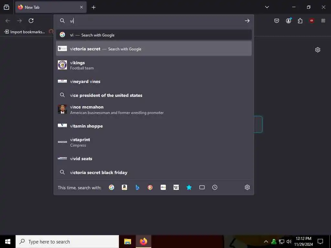Open the Extensions puzzle icon
Viewport: 331px width, 248px height.
pos(300,21)
